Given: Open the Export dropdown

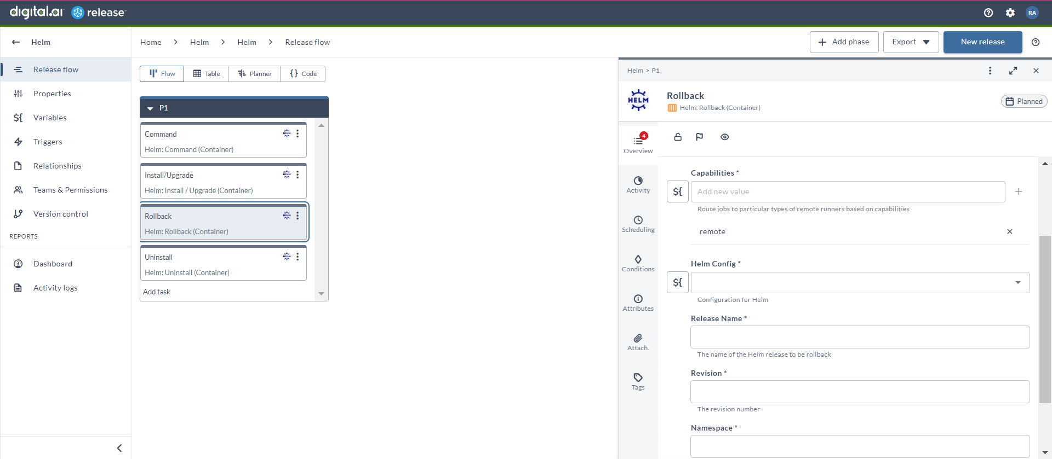Looking at the screenshot, I should (911, 42).
